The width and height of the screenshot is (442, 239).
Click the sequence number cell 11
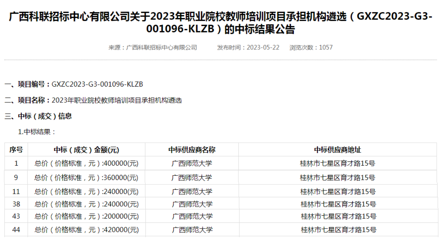16,192
